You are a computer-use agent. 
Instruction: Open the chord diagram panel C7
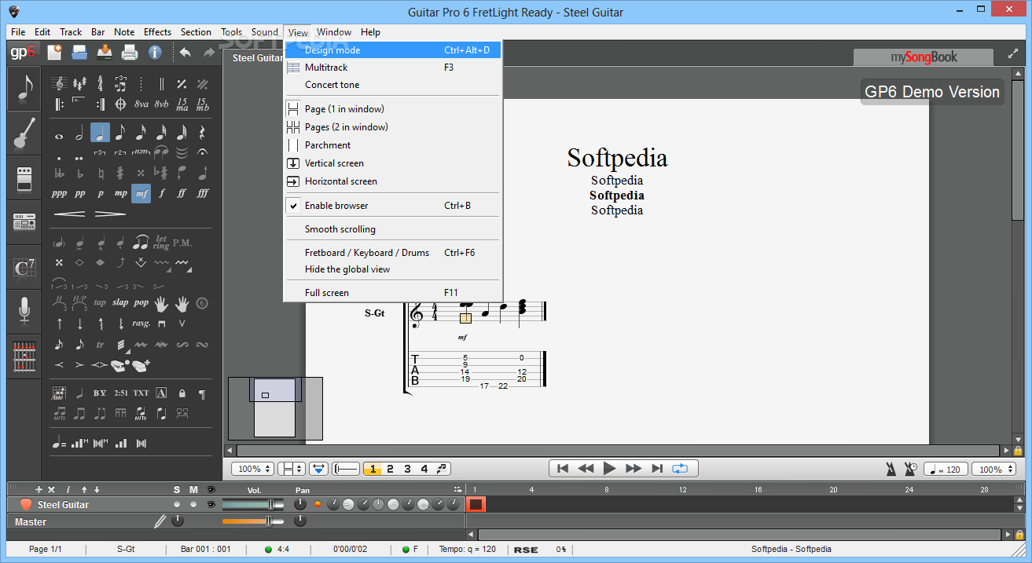tap(24, 269)
